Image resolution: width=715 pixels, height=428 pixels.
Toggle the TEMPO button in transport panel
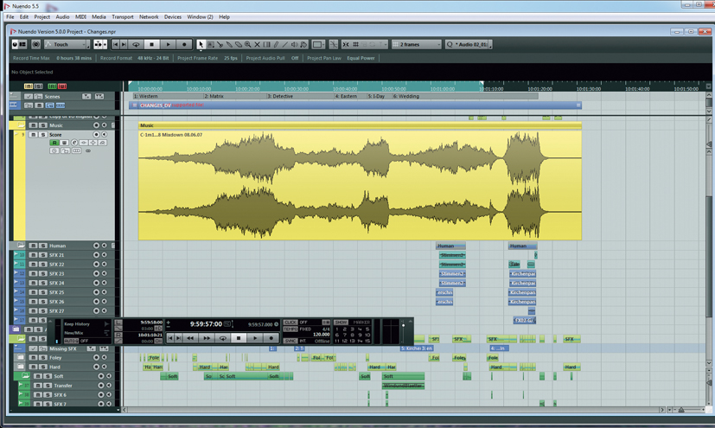click(290, 329)
